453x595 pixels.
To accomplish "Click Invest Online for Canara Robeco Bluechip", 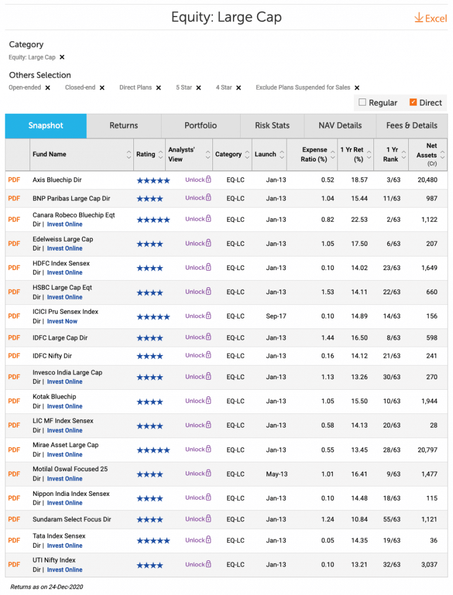I will click(64, 224).
